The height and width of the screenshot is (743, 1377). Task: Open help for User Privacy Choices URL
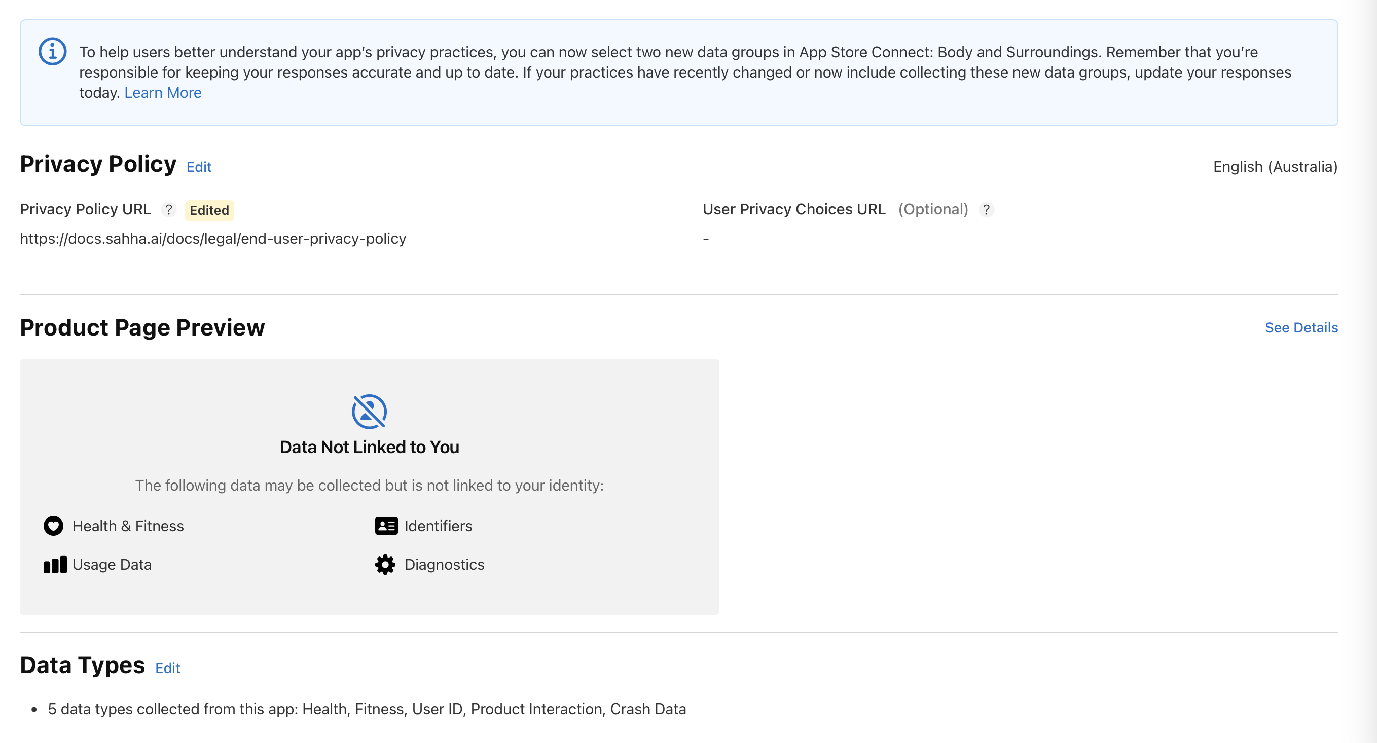[x=986, y=210]
